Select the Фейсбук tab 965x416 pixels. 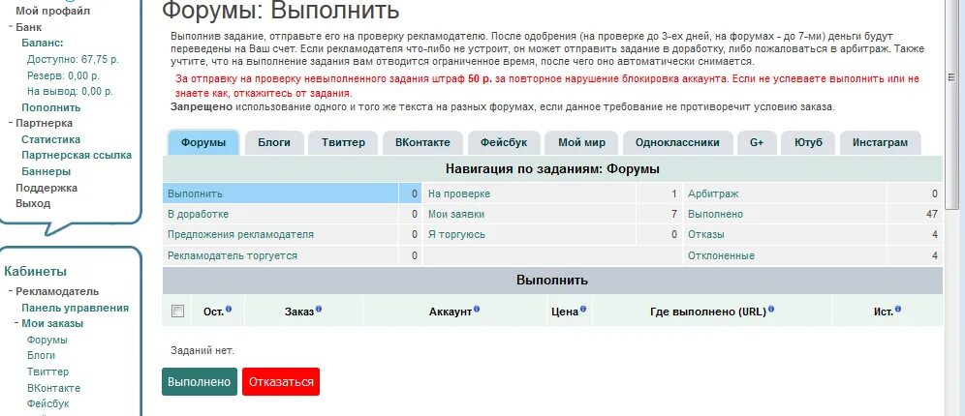(504, 142)
